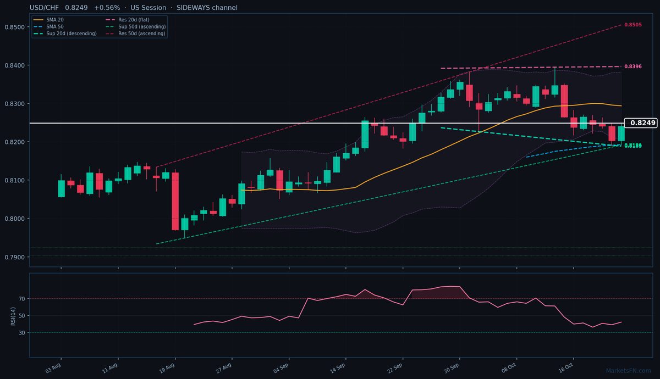The width and height of the screenshot is (660, 379).
Task: Click the 08 Oct date label
Action: click(509, 367)
